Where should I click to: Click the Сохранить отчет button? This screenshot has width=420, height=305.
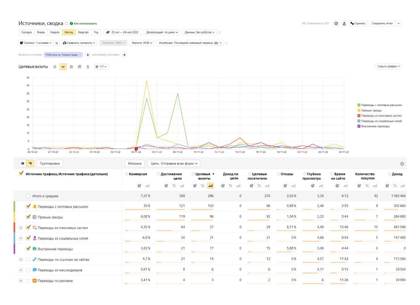pos(382,23)
